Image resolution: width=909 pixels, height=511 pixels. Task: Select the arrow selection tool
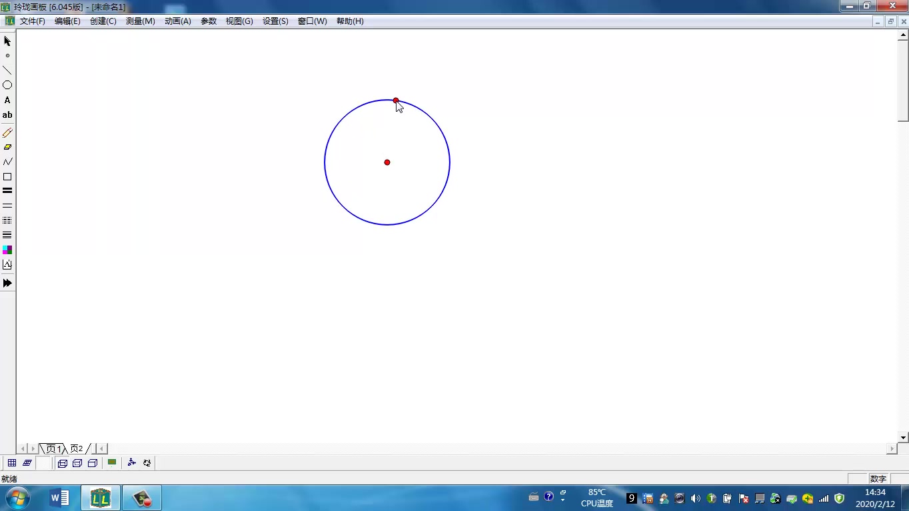7,41
